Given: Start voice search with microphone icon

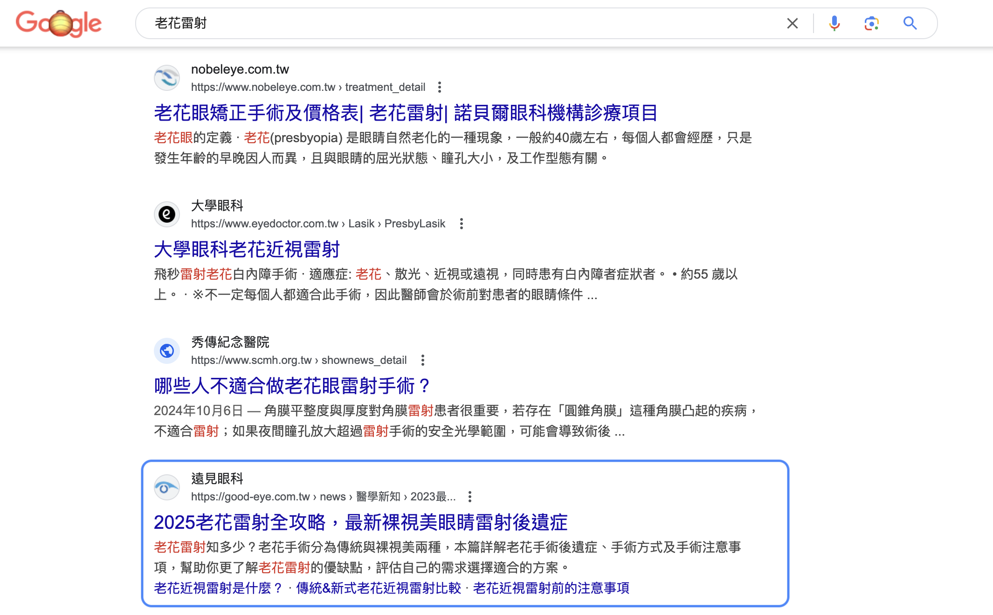Looking at the screenshot, I should 834,23.
